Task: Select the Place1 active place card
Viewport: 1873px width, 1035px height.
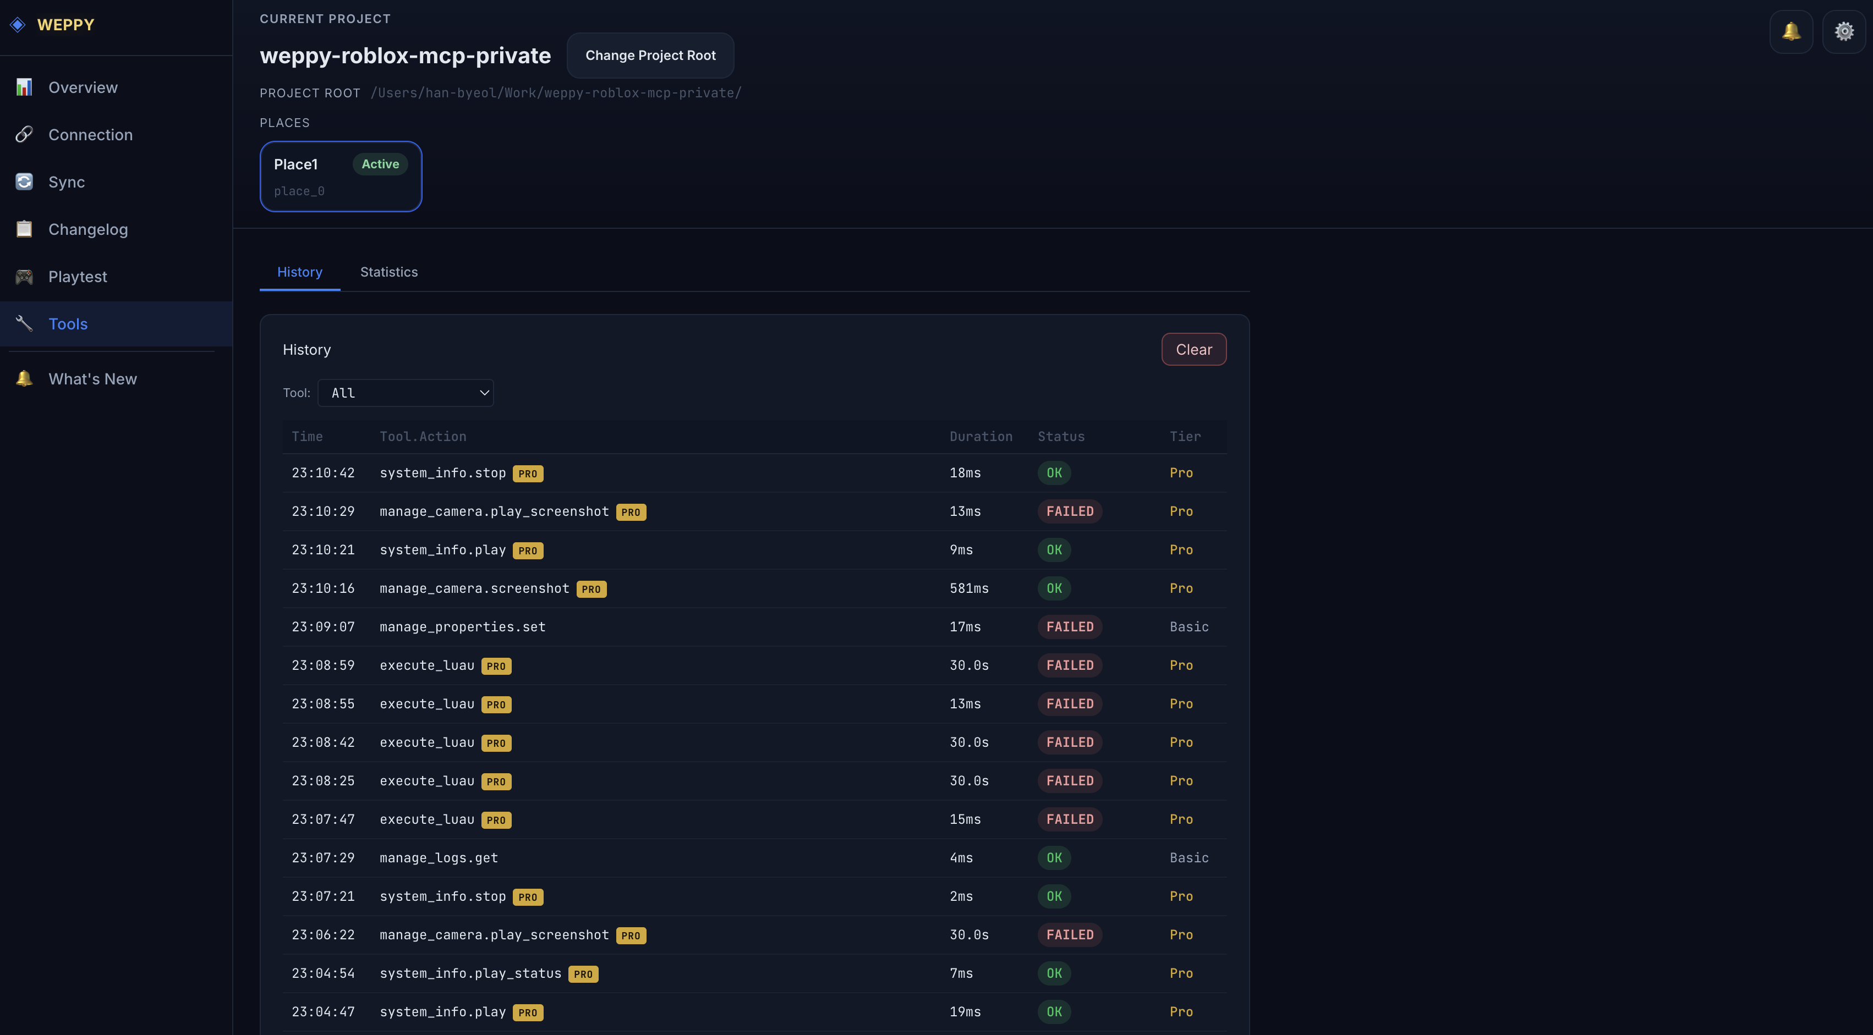Action: 340,177
